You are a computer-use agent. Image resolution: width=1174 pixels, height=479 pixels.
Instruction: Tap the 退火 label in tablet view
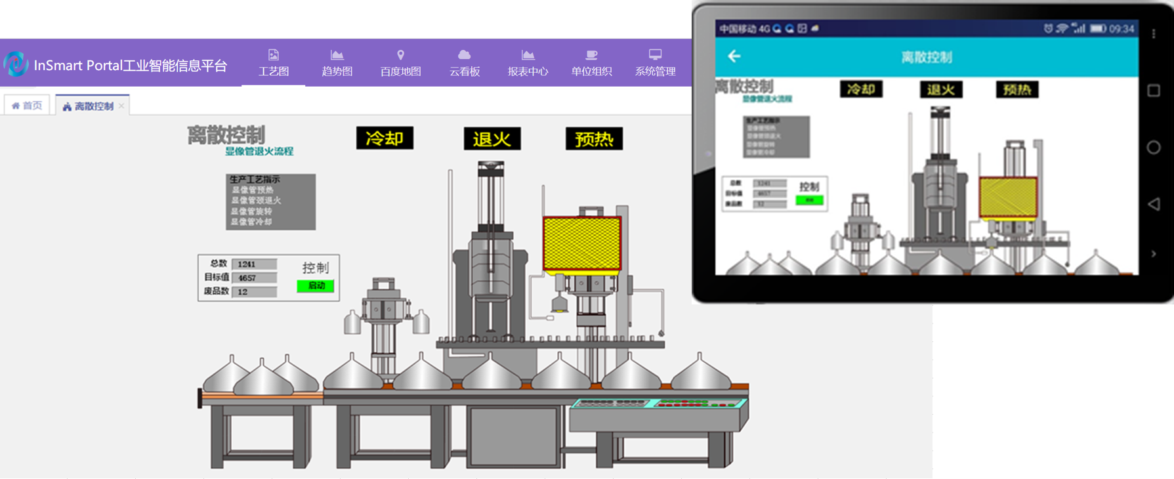coord(941,90)
